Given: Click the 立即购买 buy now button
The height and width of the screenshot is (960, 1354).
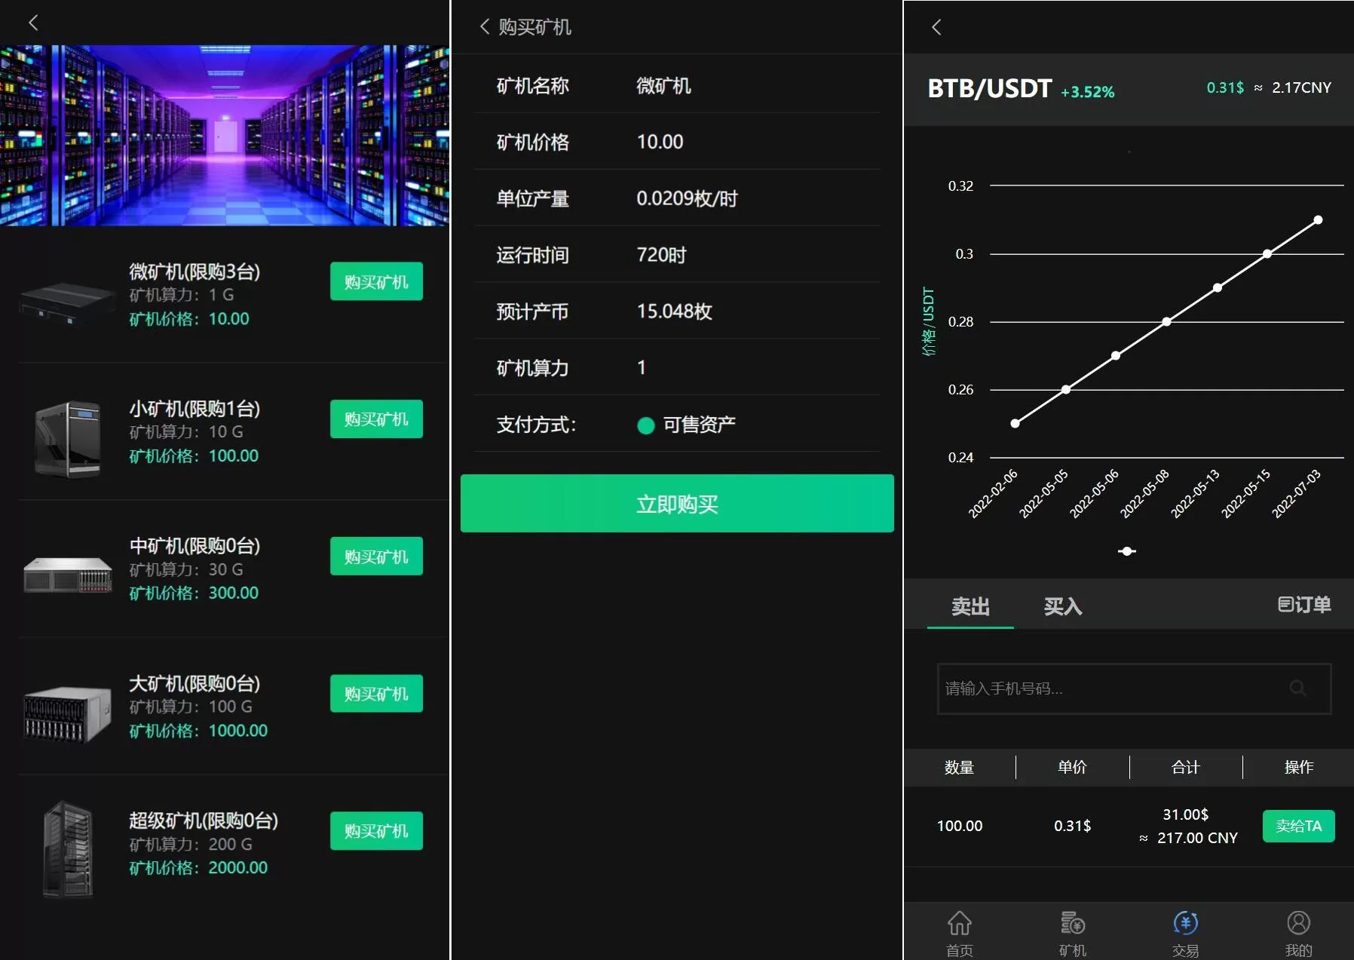Looking at the screenshot, I should tap(677, 503).
